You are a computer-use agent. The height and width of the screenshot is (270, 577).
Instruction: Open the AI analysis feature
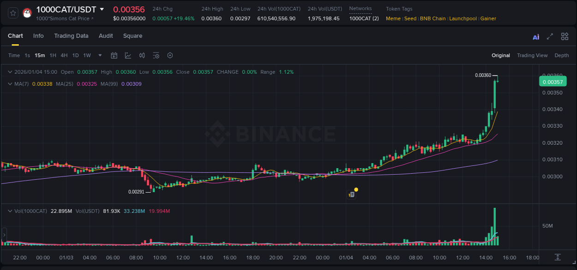[536, 36]
